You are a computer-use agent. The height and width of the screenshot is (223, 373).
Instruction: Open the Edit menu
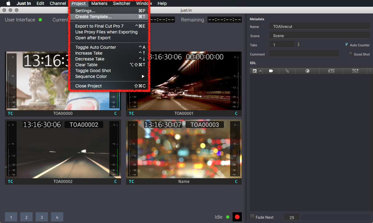40,3
